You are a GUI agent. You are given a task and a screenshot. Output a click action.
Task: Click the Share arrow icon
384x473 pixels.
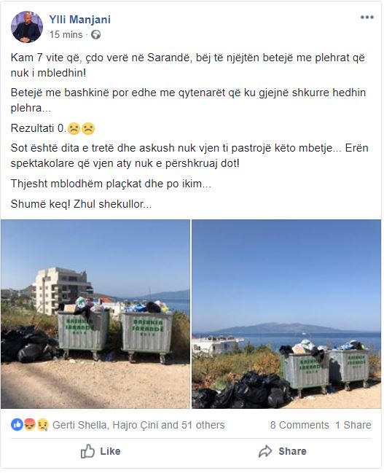(x=265, y=451)
